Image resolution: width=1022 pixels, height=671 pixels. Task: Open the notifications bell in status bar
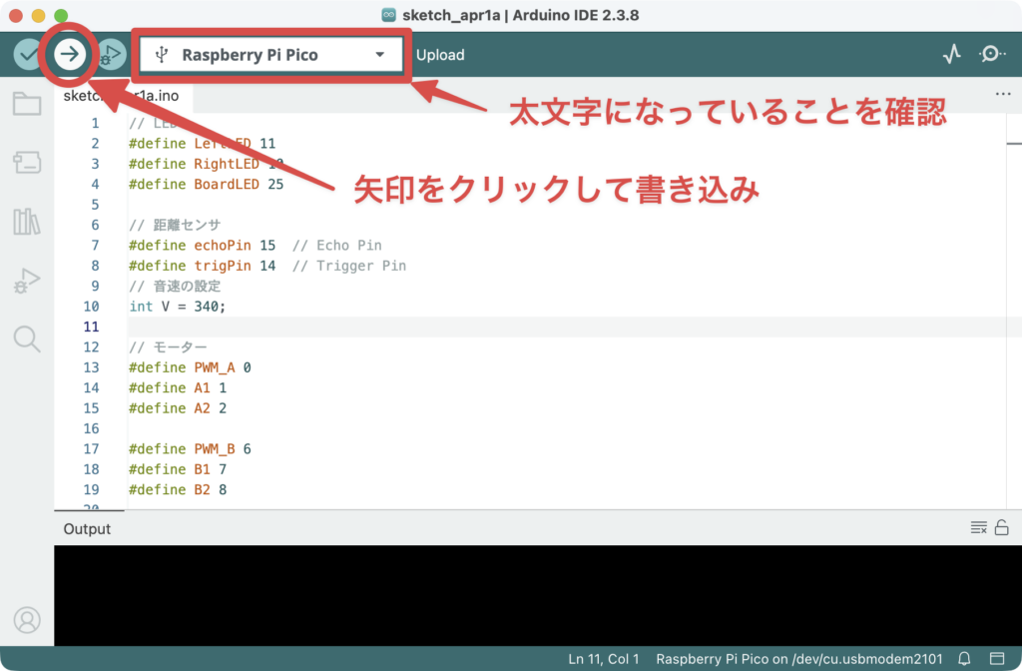(x=964, y=659)
